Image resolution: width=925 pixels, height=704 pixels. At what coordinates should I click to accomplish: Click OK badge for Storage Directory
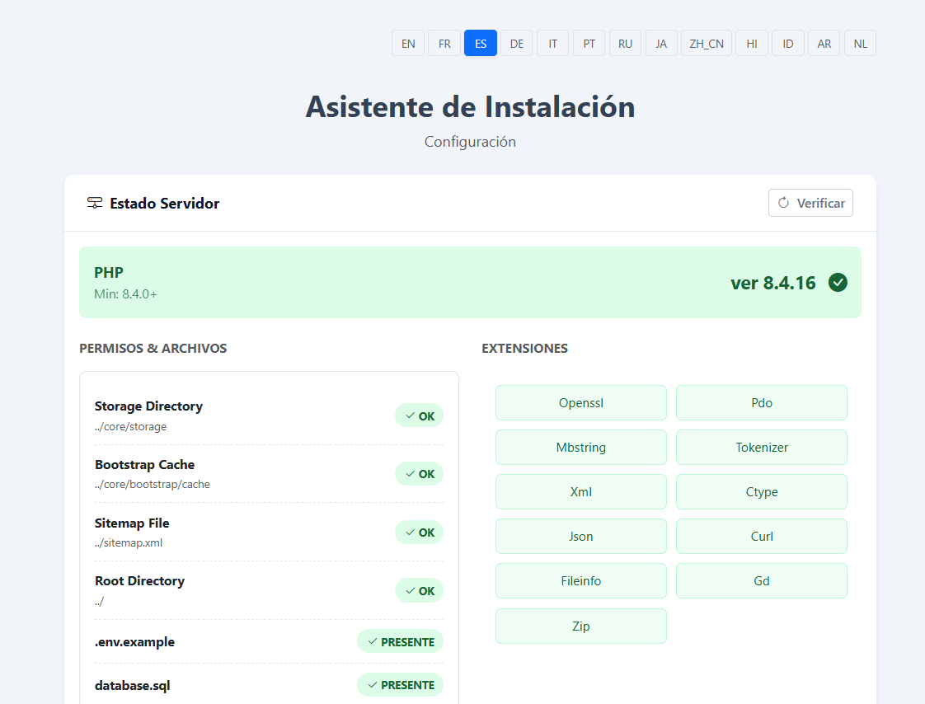click(x=419, y=415)
